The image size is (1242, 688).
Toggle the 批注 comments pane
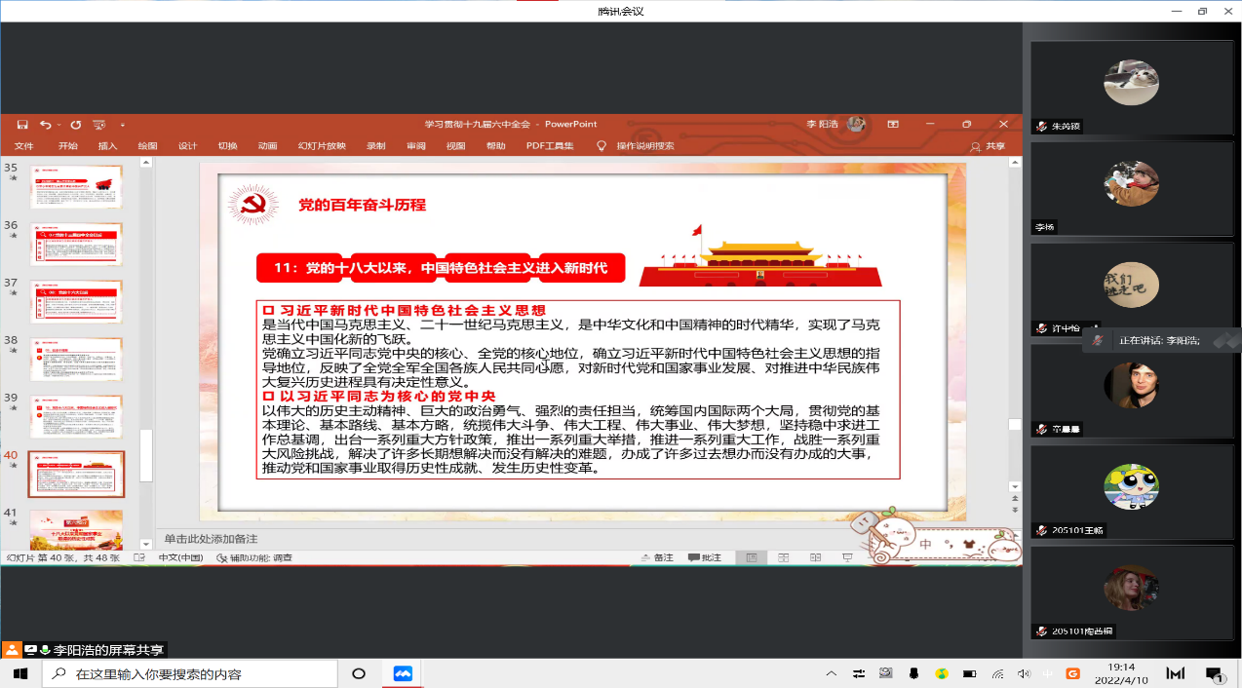coord(704,557)
